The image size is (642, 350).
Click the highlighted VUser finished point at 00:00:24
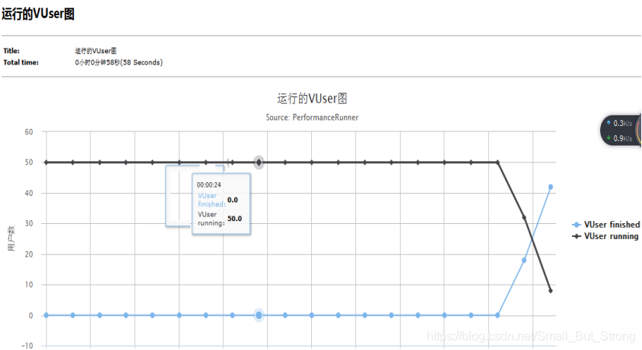coord(259,315)
